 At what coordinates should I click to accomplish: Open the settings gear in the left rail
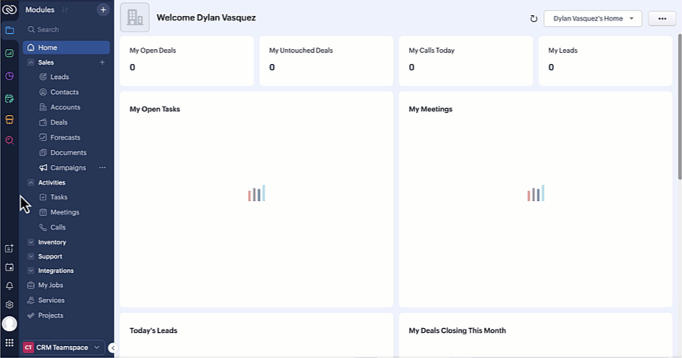9,304
